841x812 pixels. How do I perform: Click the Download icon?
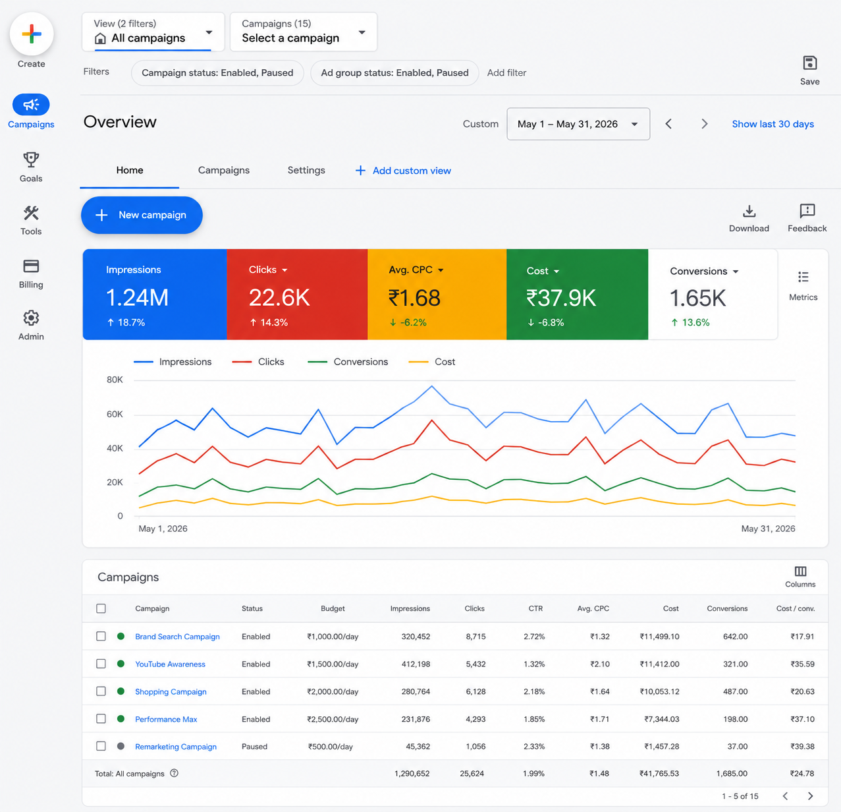click(749, 211)
